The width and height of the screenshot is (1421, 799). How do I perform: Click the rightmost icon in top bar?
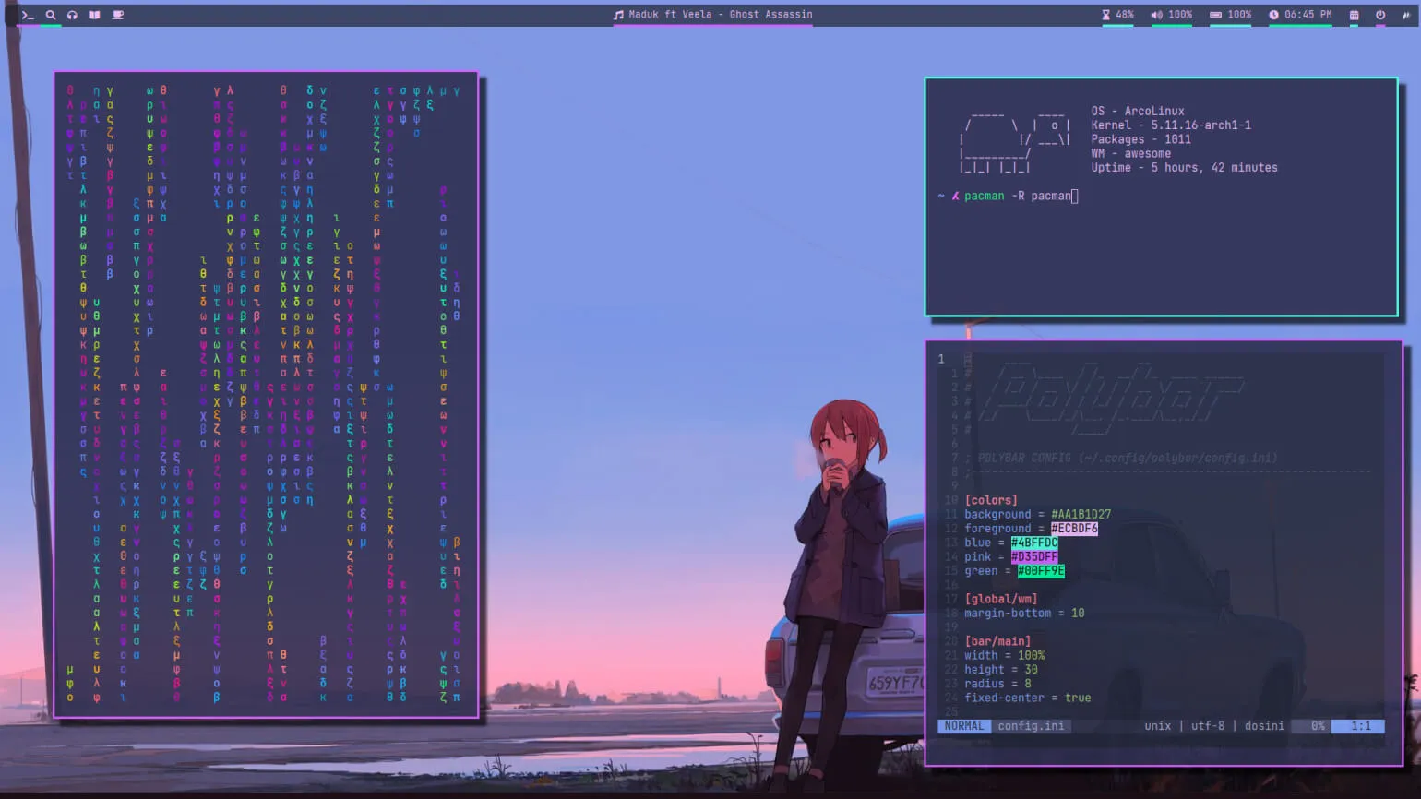(1407, 15)
